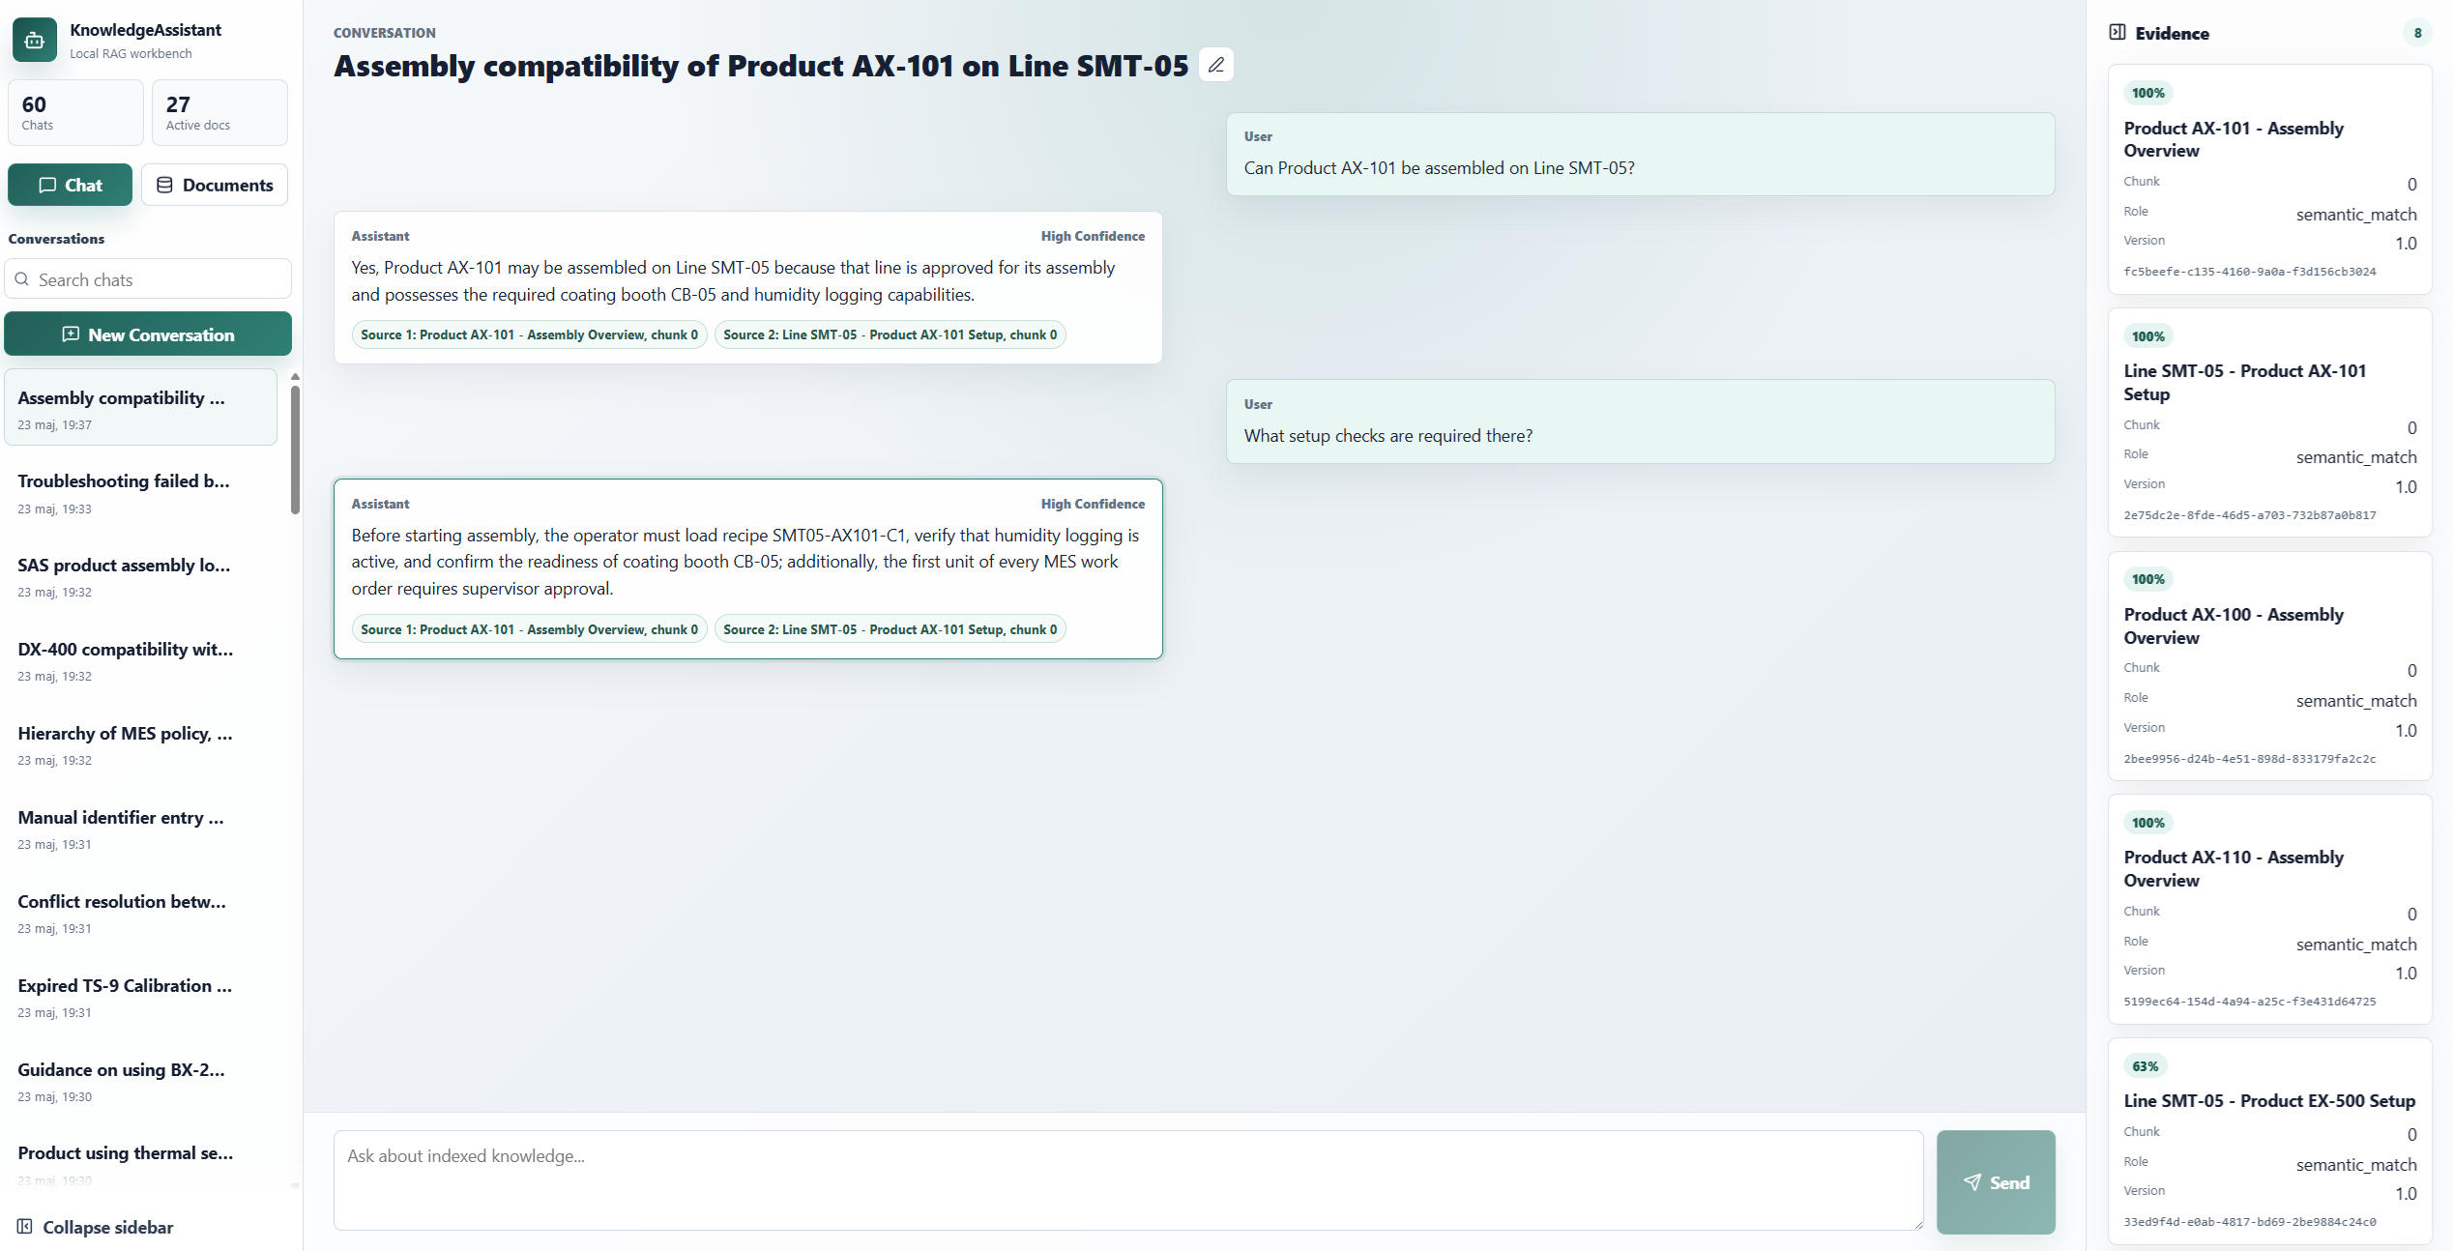2453x1251 pixels.
Task: Switch to the Documents tab
Action: [x=215, y=185]
